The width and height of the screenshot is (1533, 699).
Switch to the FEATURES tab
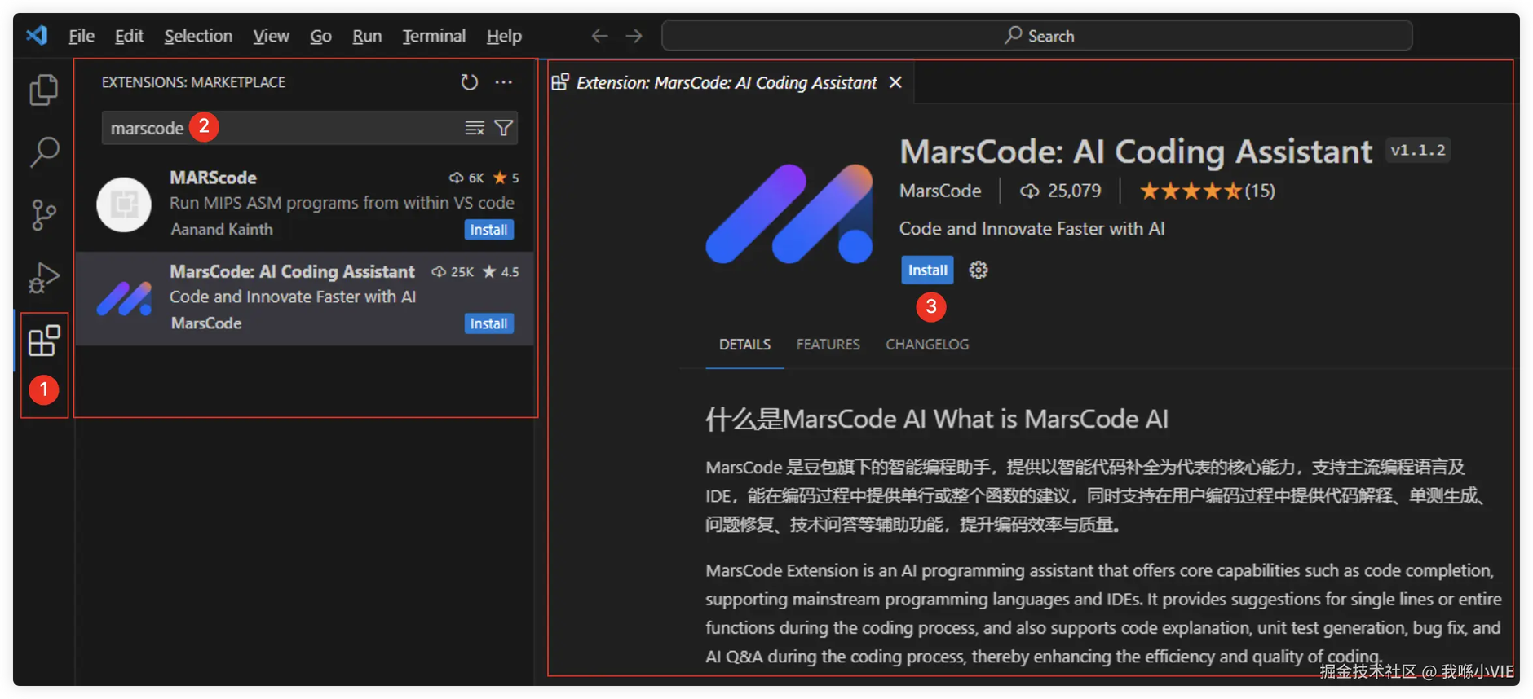click(x=828, y=345)
